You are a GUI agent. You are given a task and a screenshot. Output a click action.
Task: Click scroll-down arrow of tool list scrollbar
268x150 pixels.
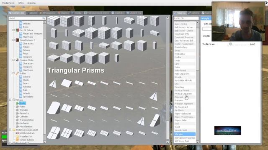pos(198,142)
